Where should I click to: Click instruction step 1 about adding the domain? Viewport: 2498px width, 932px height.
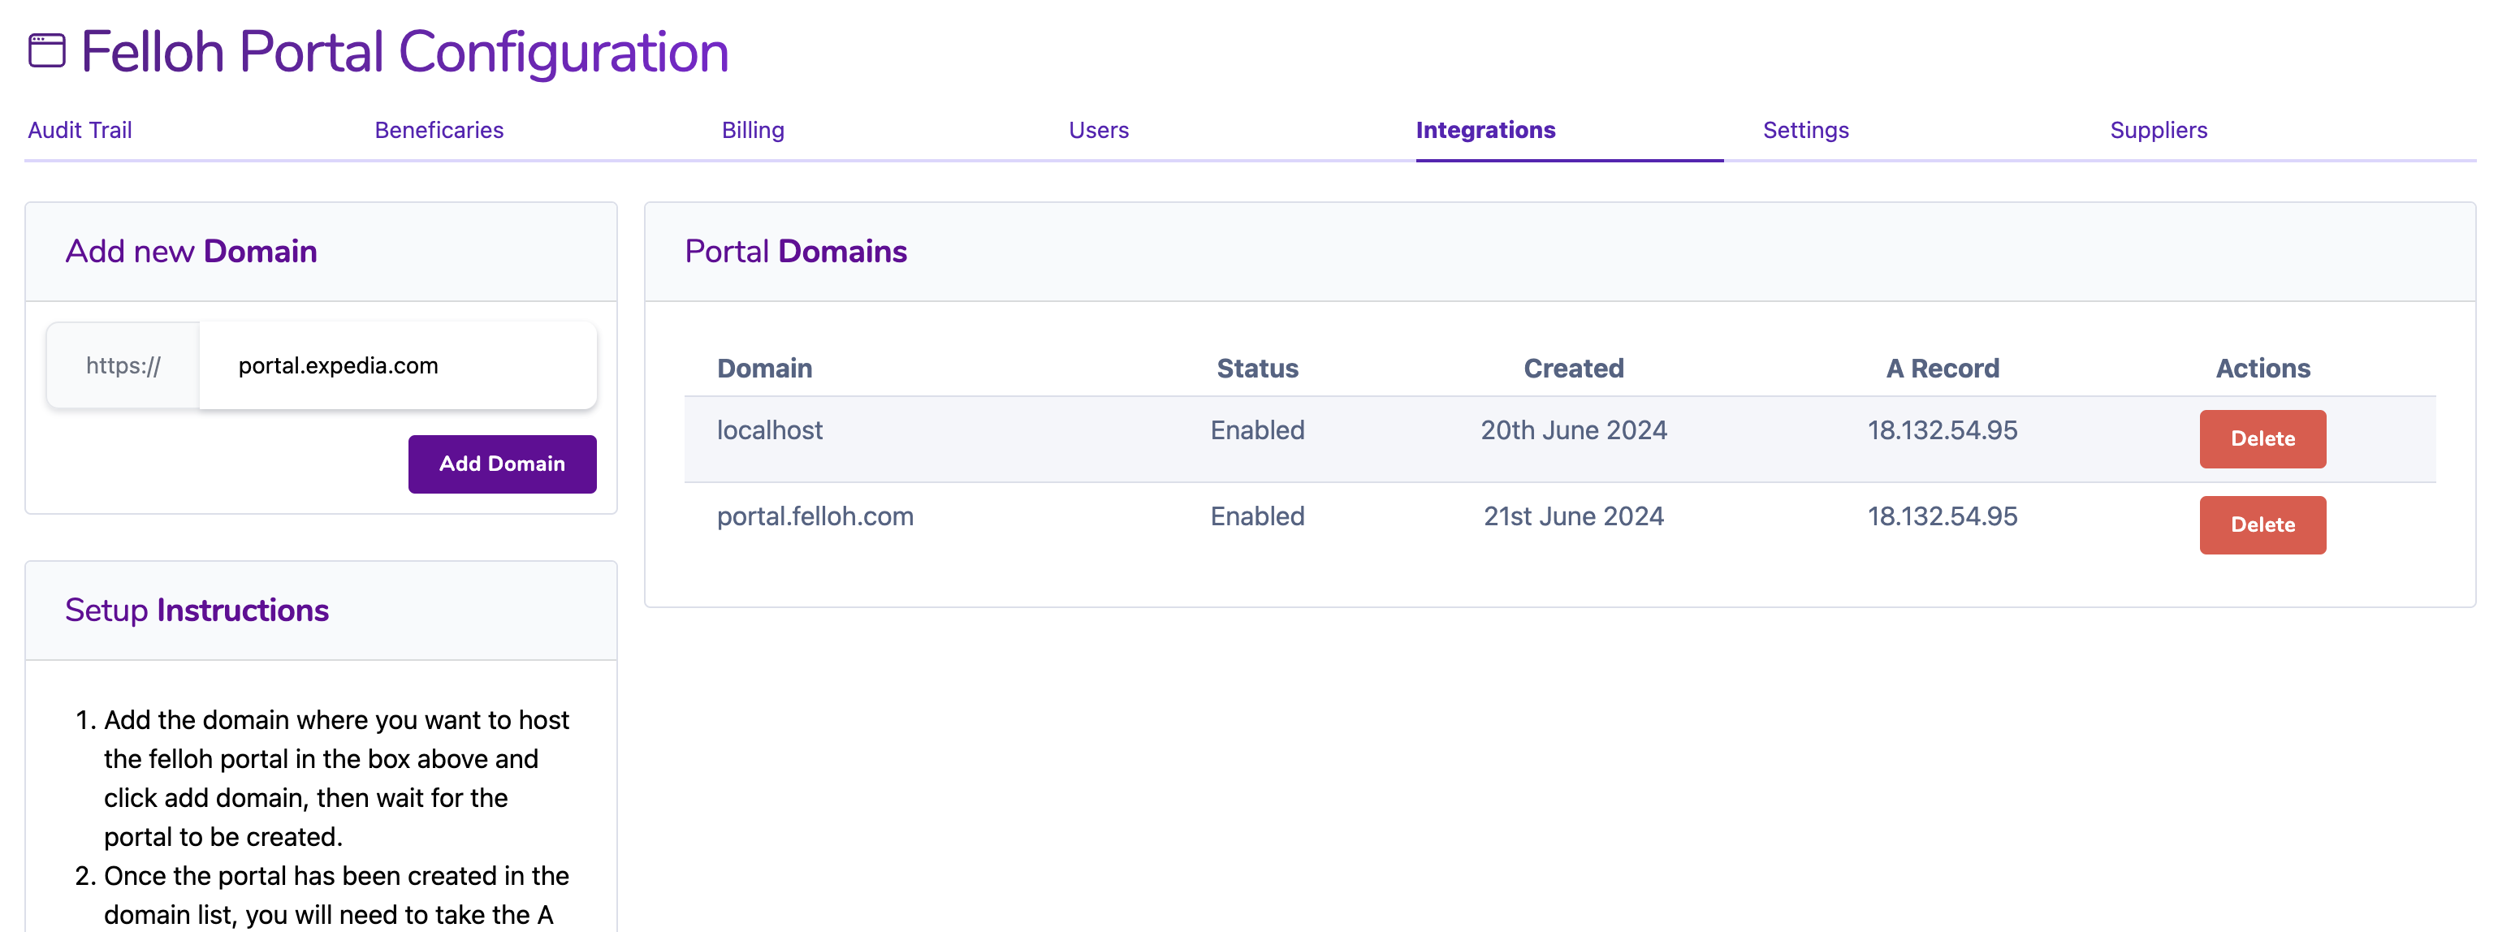click(x=336, y=778)
